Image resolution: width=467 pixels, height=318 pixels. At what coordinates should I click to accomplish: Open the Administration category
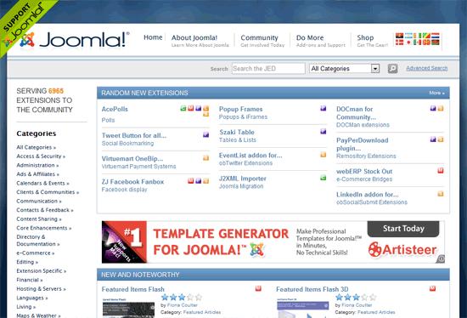37,165
